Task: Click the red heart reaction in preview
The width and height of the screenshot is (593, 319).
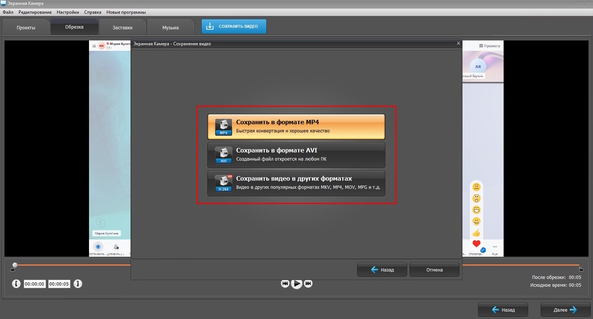Action: (477, 244)
